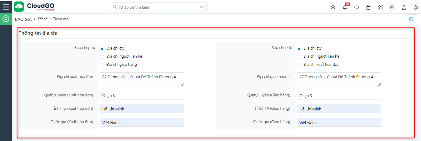
Task: Open the chat messages icon
Action: [x=357, y=7]
